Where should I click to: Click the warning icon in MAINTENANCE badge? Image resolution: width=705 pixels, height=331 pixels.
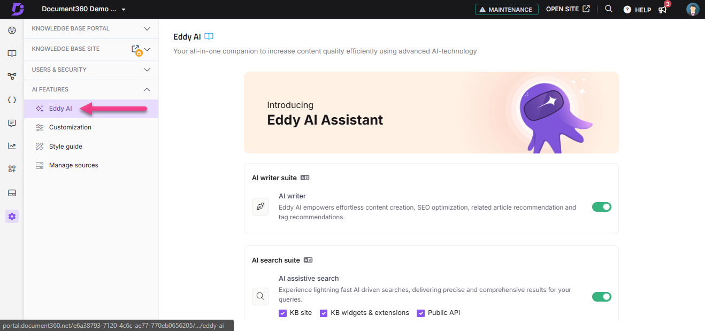[x=482, y=10]
